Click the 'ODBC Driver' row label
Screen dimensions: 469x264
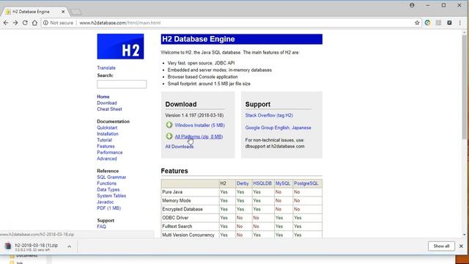click(x=175, y=218)
